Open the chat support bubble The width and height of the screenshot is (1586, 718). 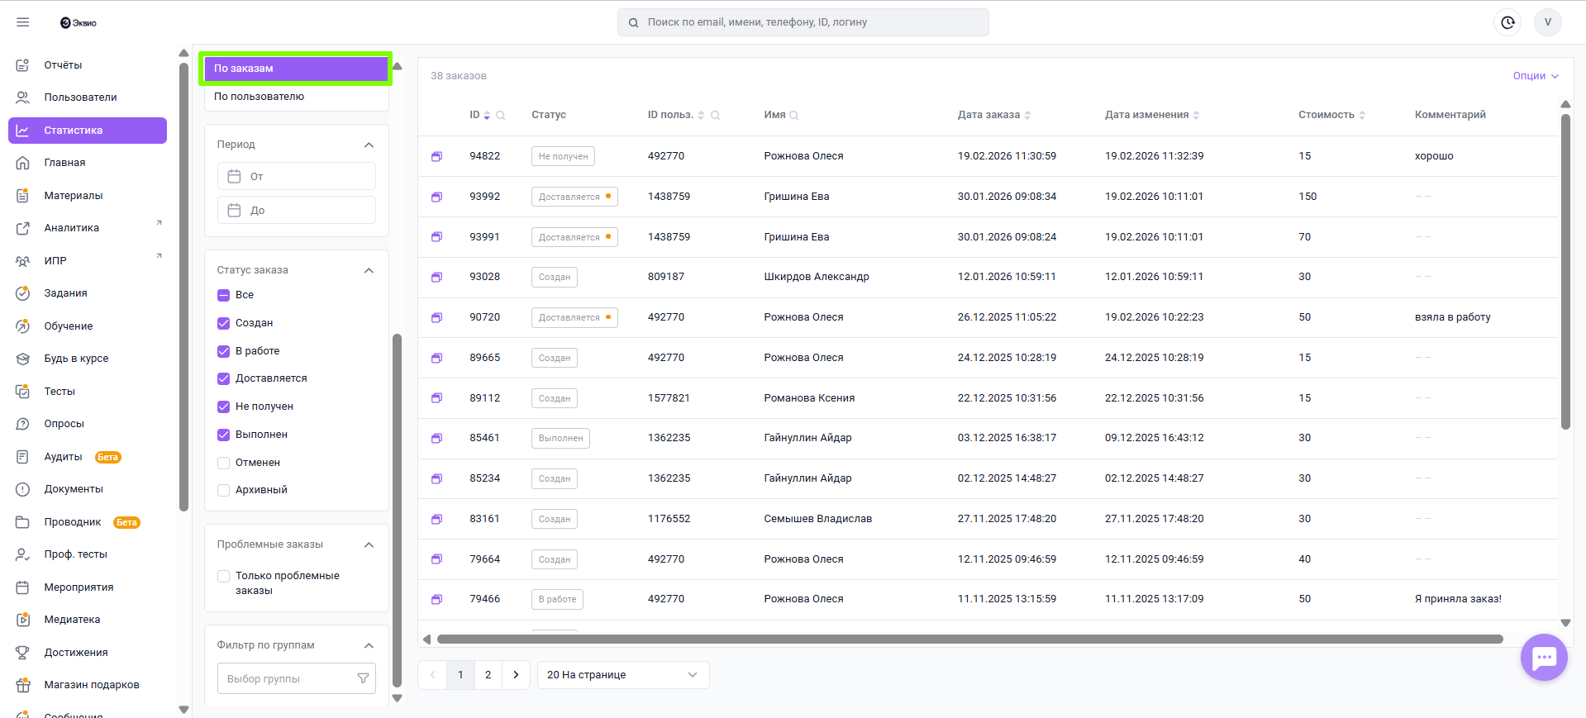(x=1543, y=658)
